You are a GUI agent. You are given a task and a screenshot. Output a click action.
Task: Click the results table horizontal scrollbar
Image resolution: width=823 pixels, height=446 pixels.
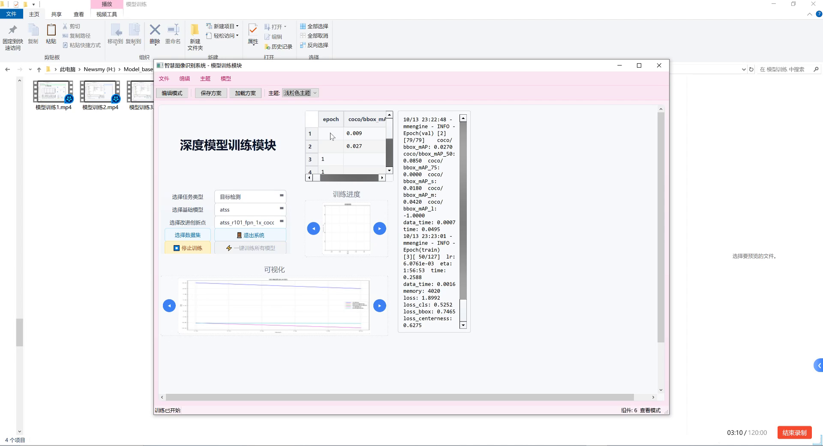pyautogui.click(x=345, y=178)
